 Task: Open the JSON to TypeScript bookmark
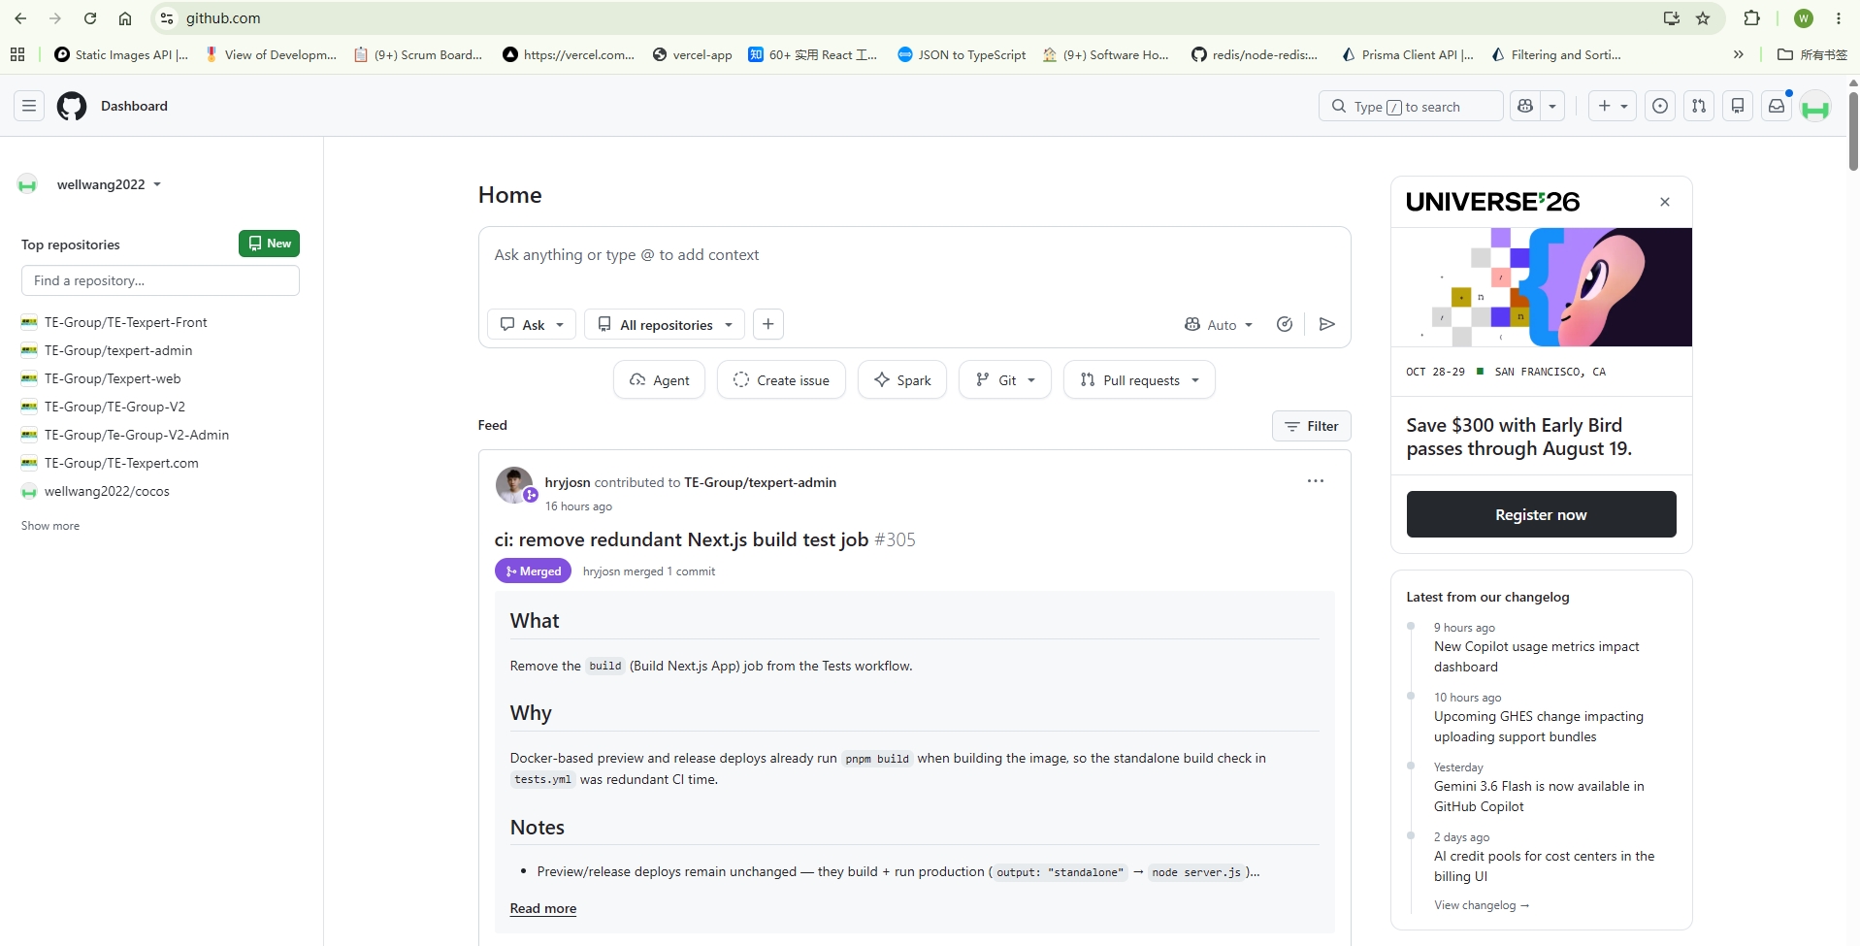(x=962, y=54)
